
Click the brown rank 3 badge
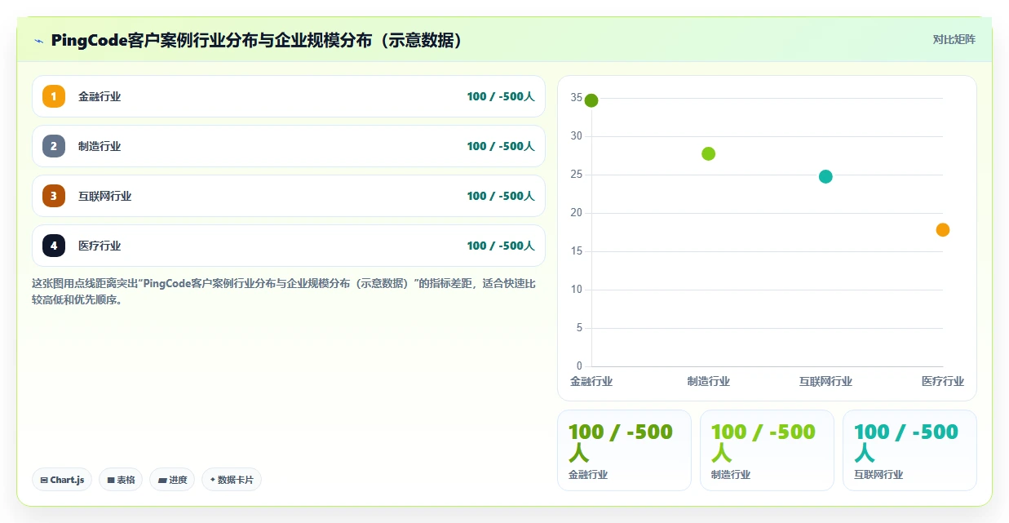[x=54, y=196]
